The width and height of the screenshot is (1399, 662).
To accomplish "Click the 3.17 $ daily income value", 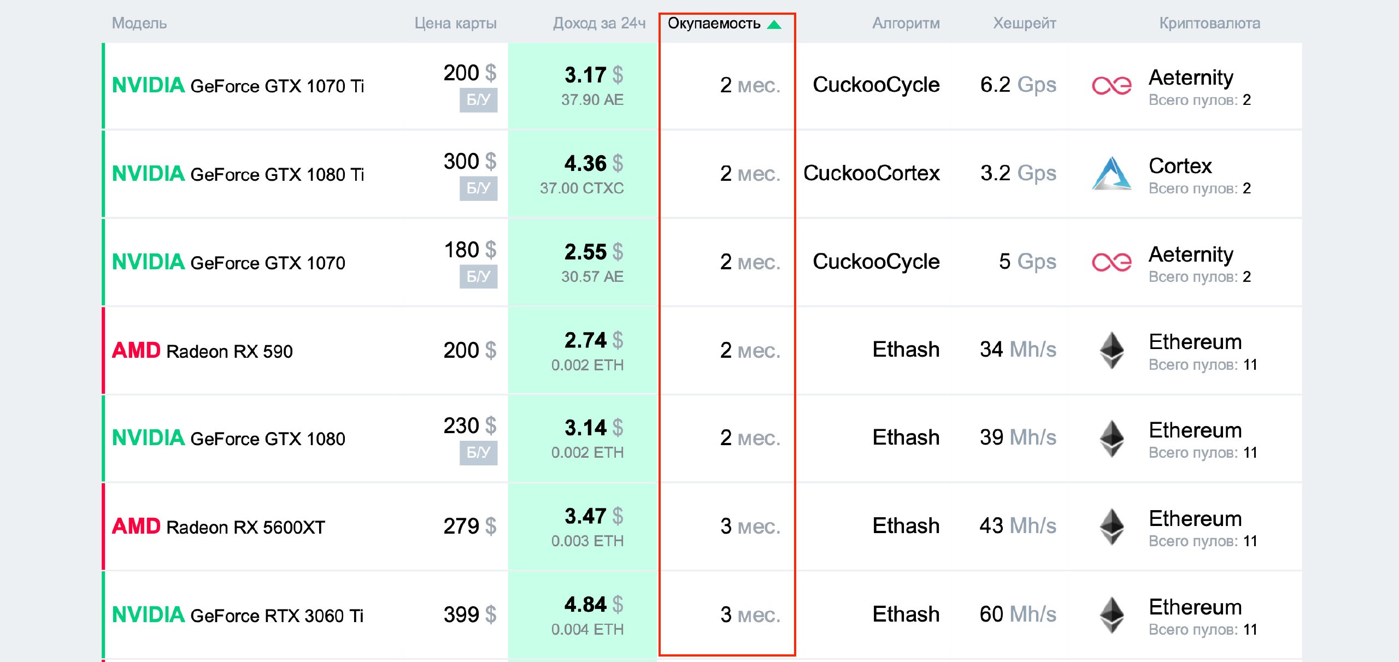I will pos(593,75).
